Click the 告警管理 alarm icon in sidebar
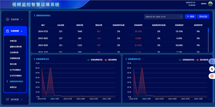 pos(7,31)
